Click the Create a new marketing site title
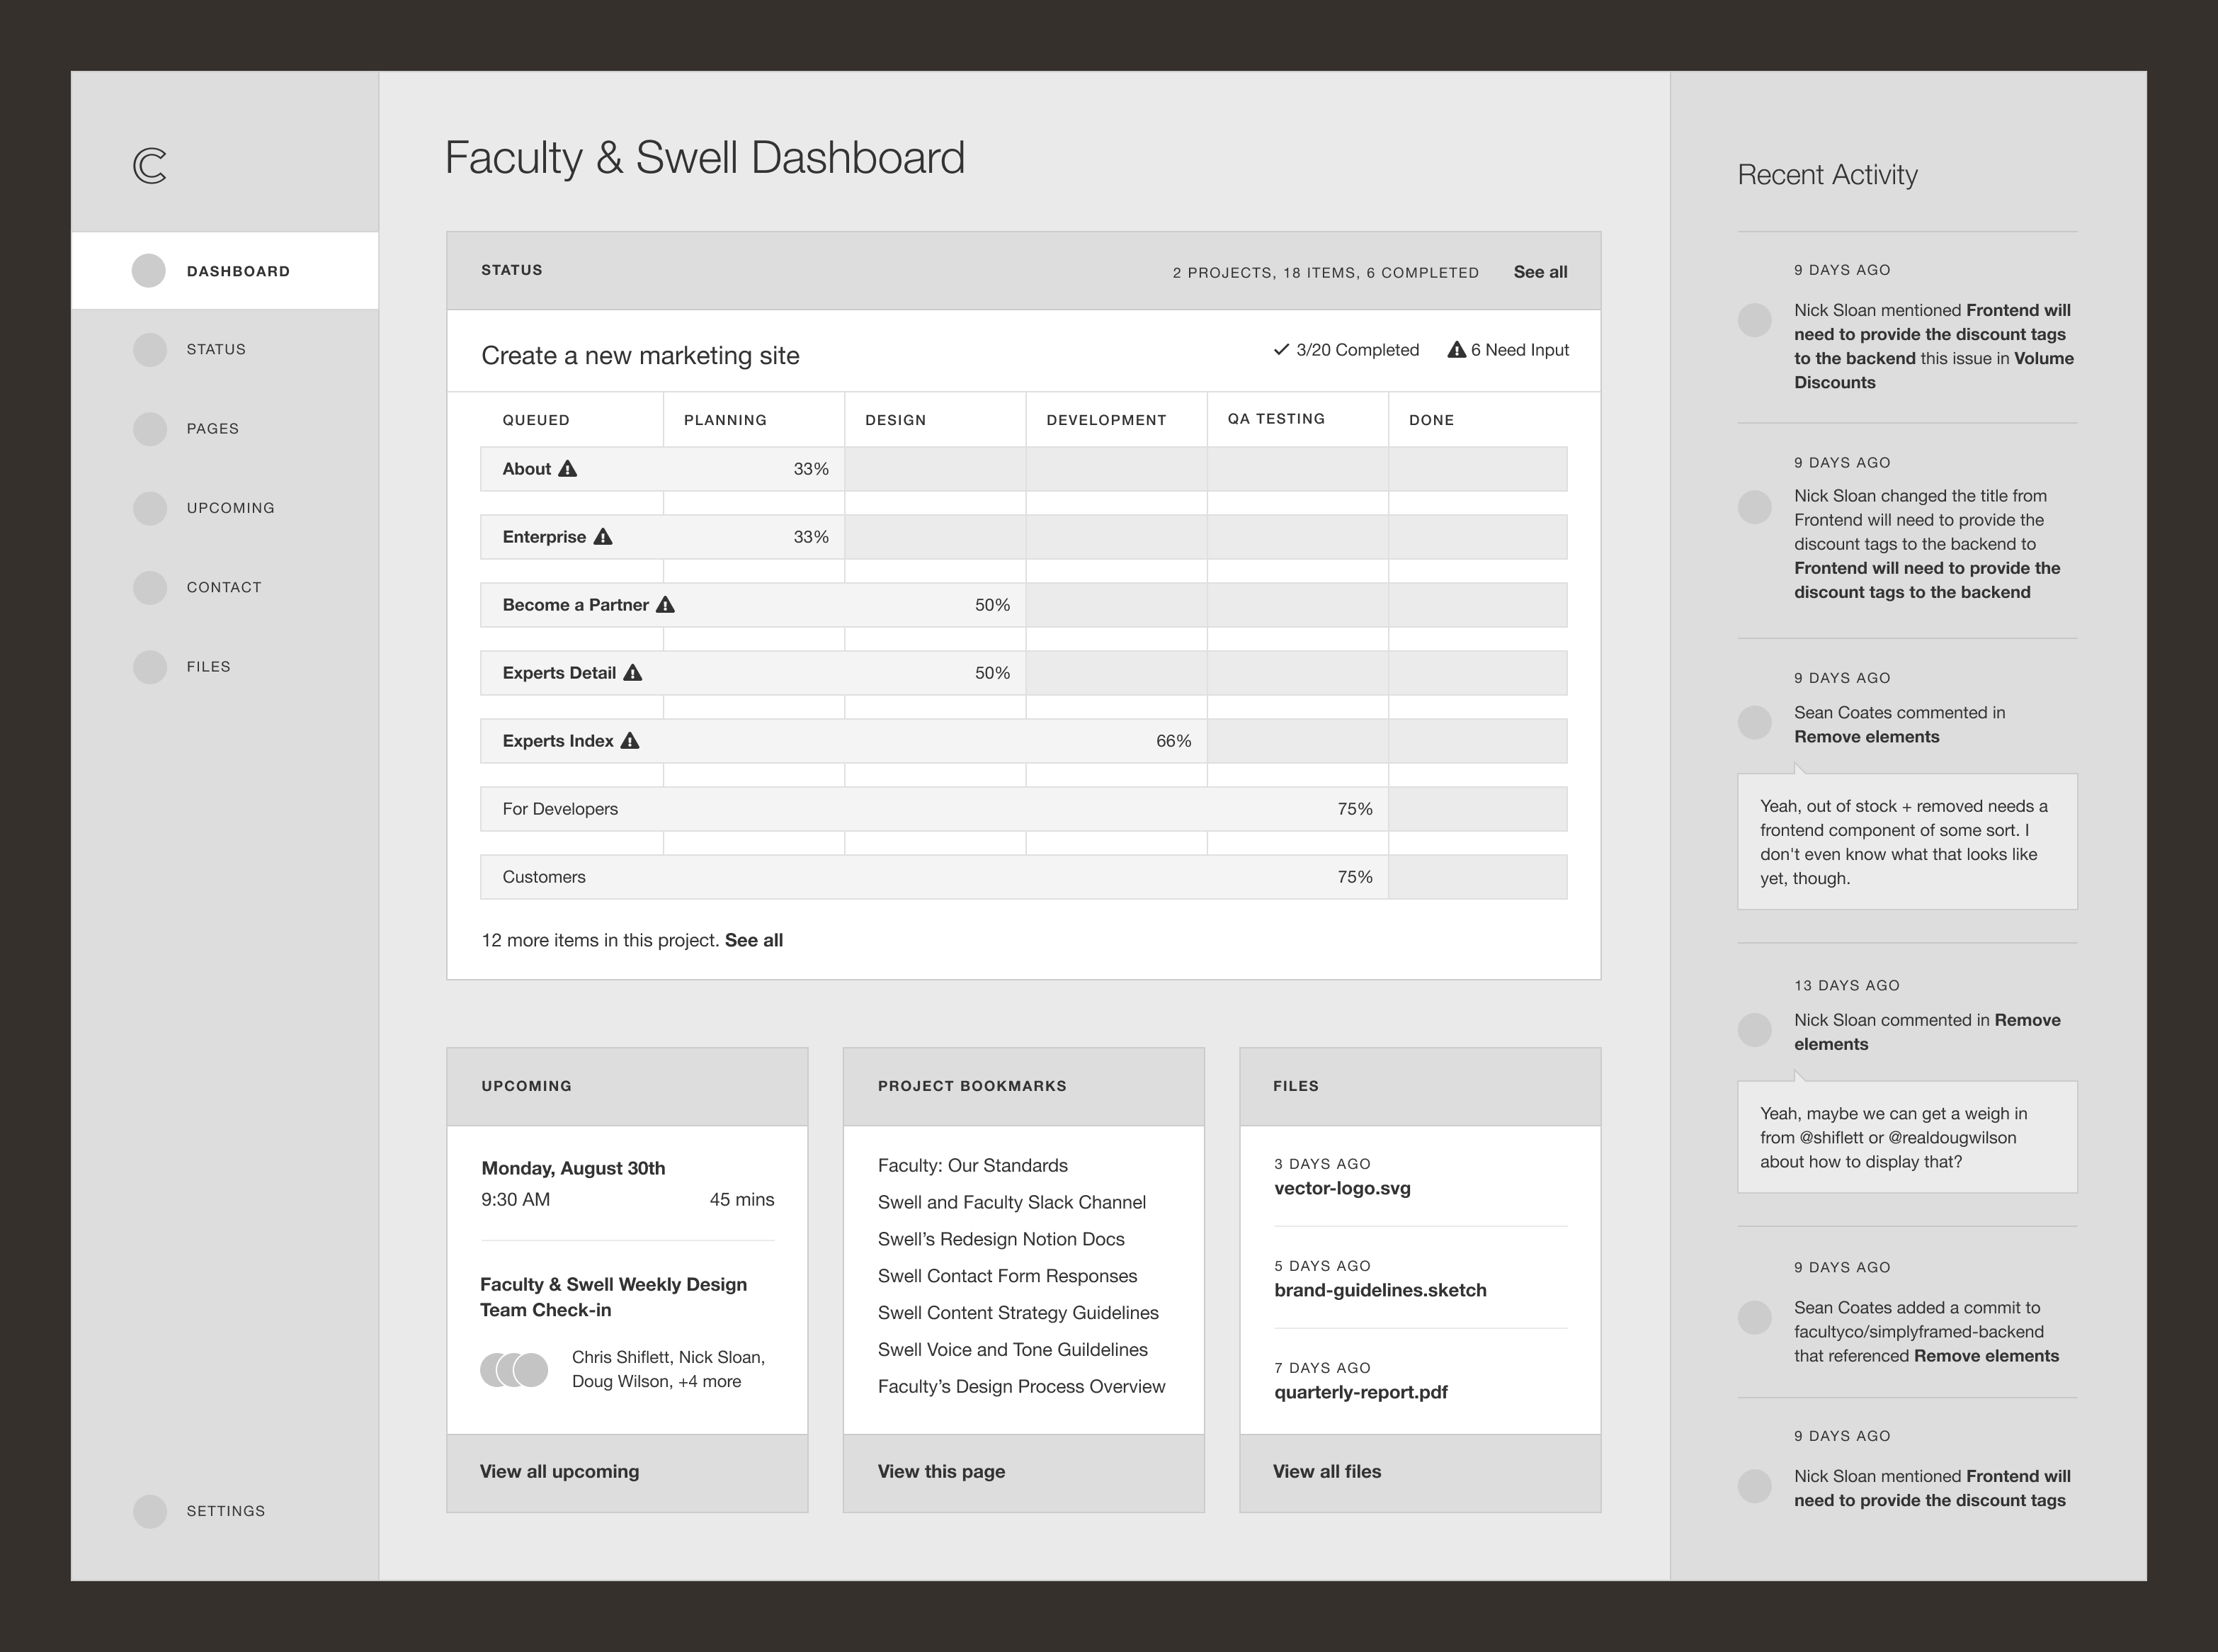The width and height of the screenshot is (2218, 1652). 639,355
